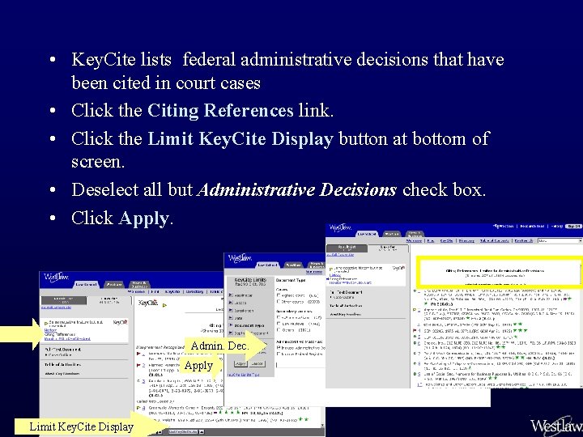Click Research Trail link in right window
583x437 pixels.
click(x=532, y=227)
